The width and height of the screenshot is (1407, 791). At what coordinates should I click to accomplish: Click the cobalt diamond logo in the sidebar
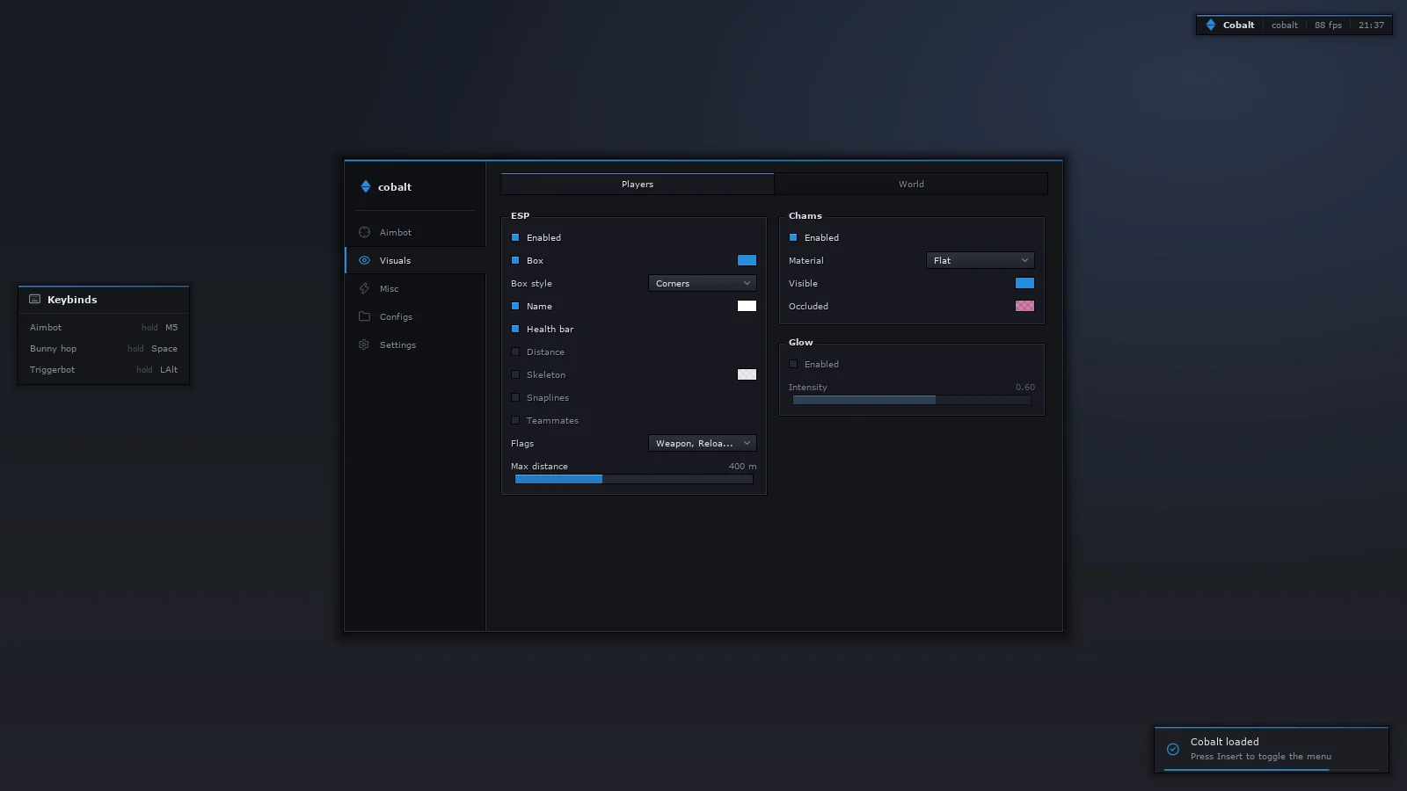pos(366,186)
